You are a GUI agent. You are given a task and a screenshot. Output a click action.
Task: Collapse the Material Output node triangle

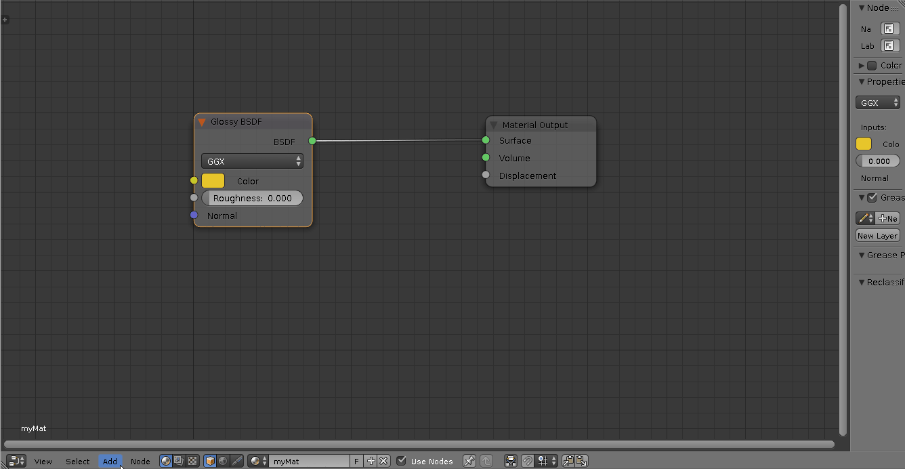pyautogui.click(x=493, y=125)
